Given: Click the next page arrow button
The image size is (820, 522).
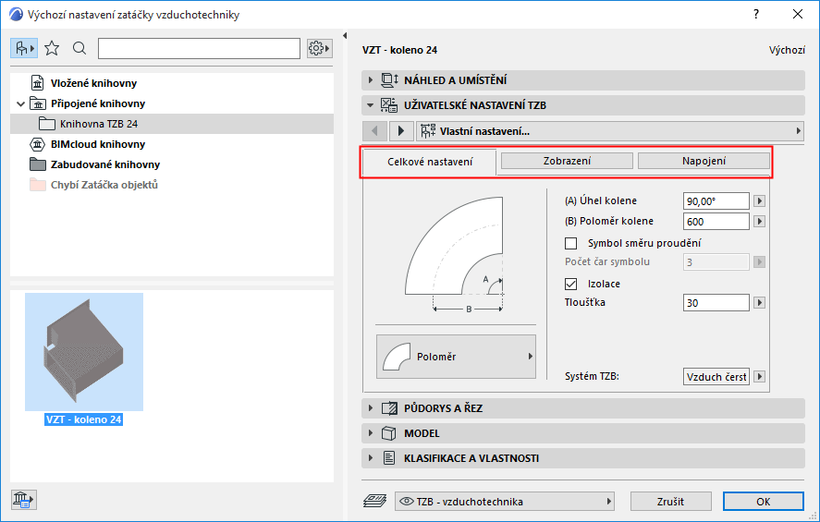Looking at the screenshot, I should coord(400,130).
